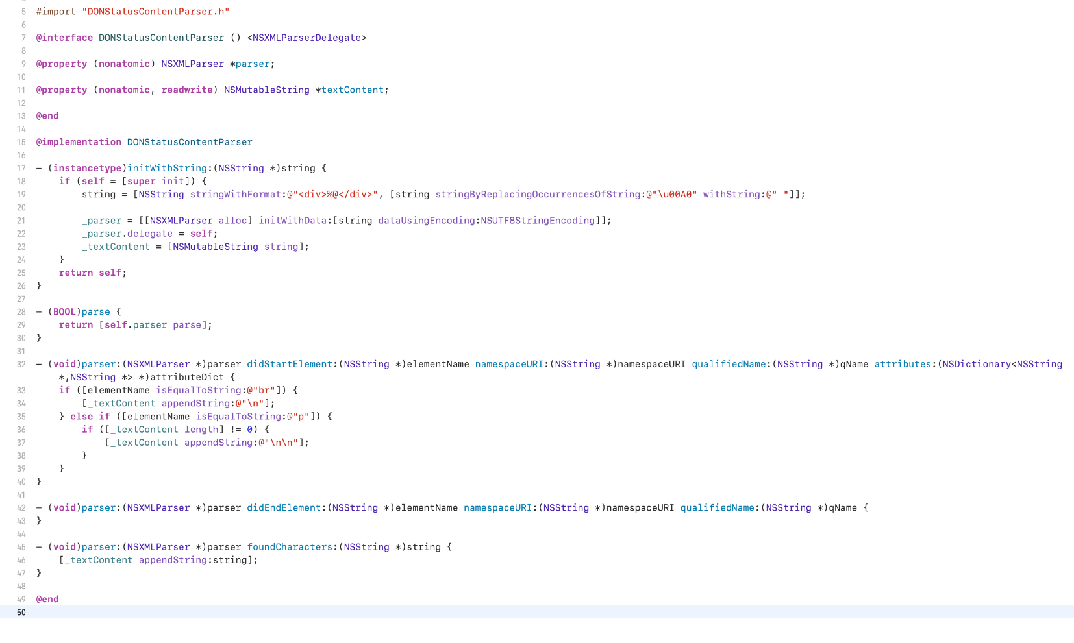The height and width of the screenshot is (643, 1074).
Task: Click line number 32 in the gutter
Action: (21, 365)
